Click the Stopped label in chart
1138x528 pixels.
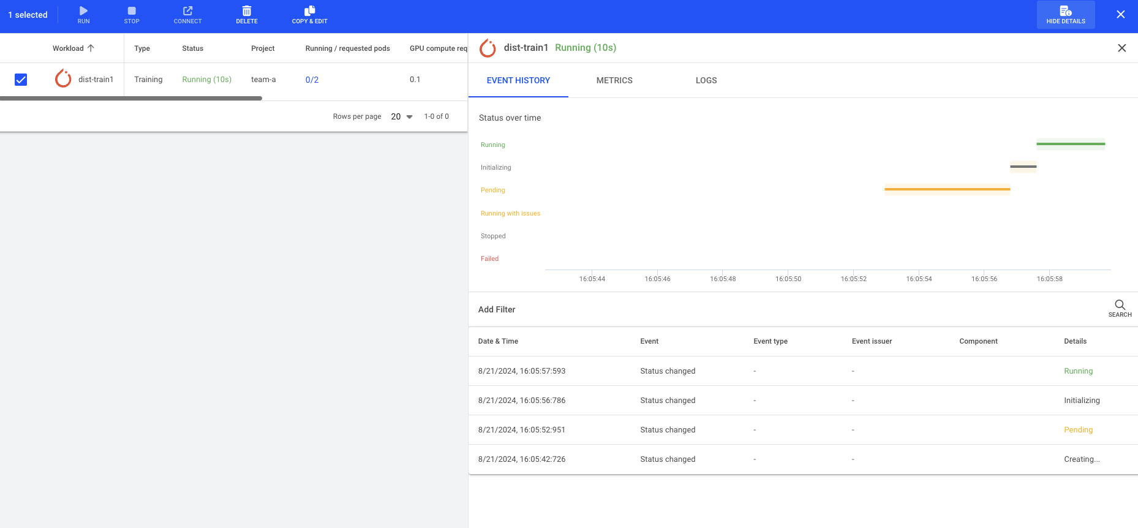click(493, 236)
